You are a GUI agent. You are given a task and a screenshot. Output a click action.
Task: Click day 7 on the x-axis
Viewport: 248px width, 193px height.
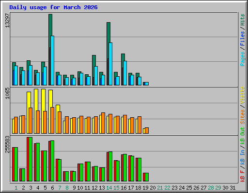click(x=60, y=188)
